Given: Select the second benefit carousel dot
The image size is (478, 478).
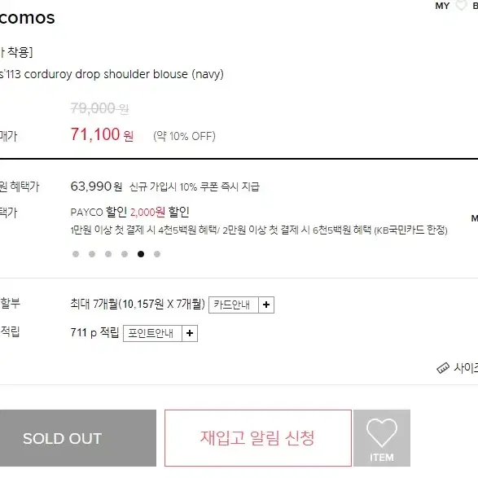Looking at the screenshot, I should pos(92,254).
